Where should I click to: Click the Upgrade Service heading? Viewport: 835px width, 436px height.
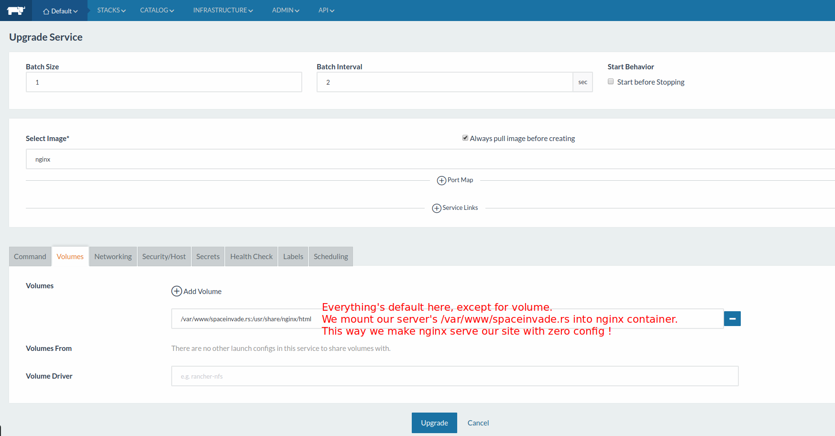click(x=46, y=37)
